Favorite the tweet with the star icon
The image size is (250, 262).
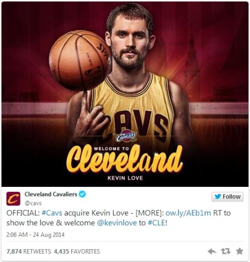(x=239, y=251)
